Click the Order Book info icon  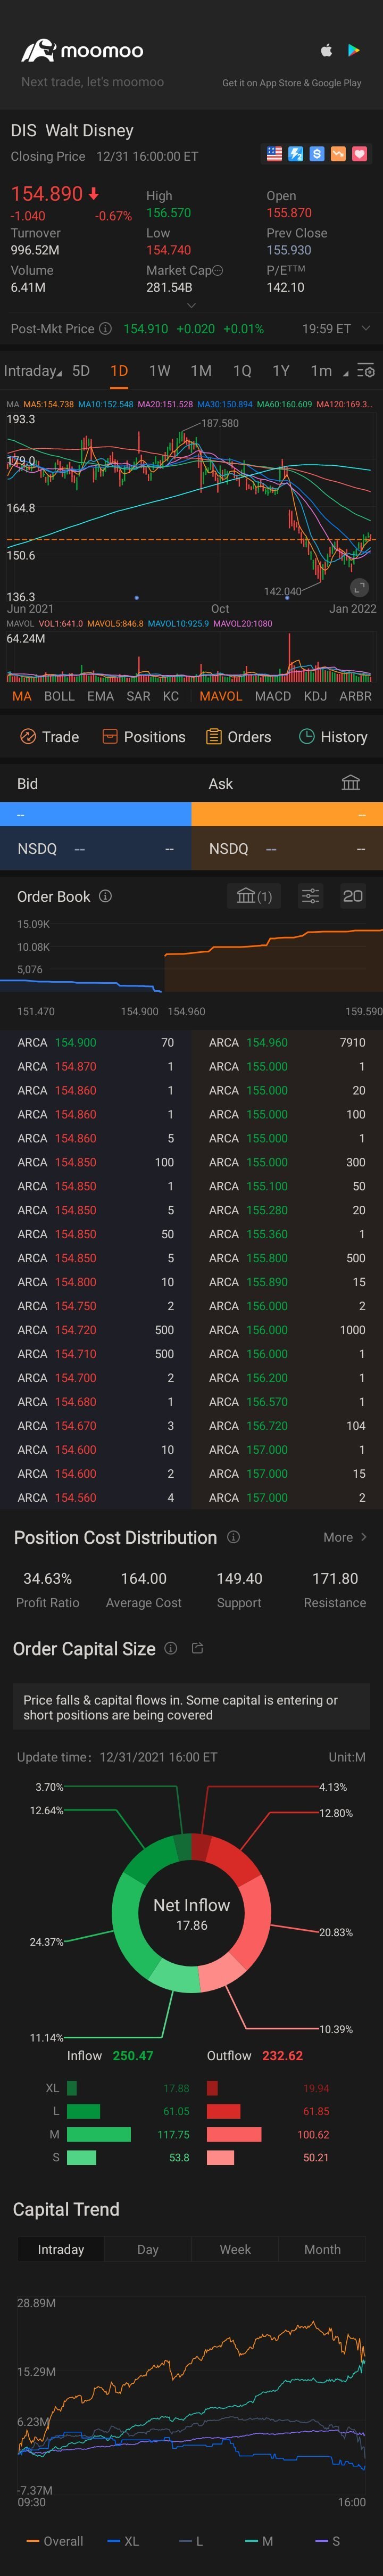click(x=105, y=896)
